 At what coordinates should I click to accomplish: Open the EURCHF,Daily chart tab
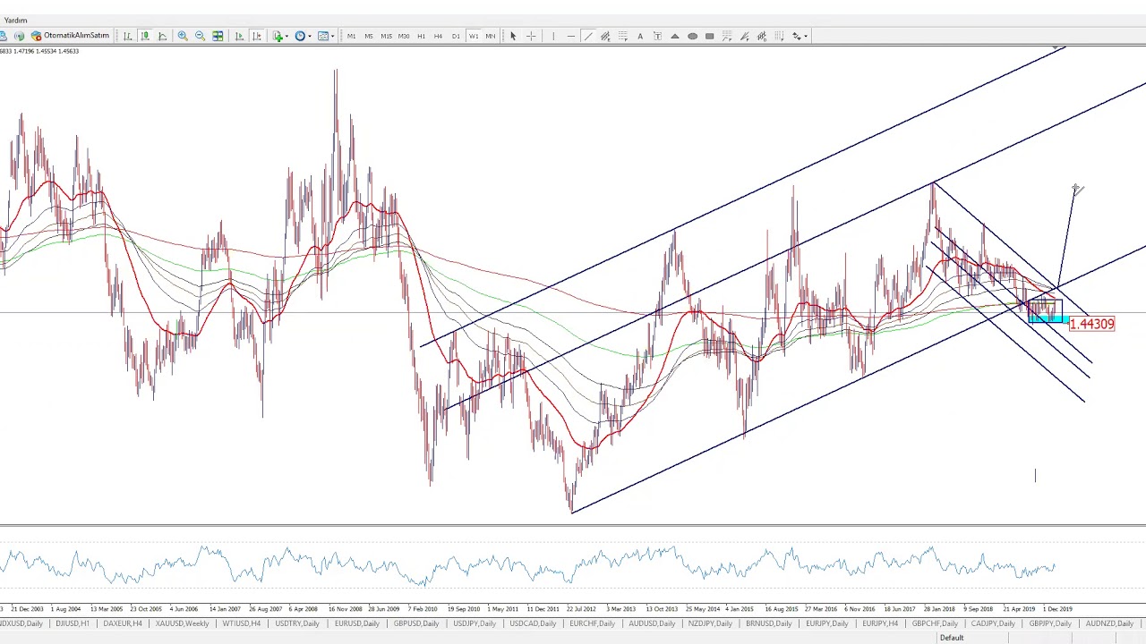(x=593, y=623)
